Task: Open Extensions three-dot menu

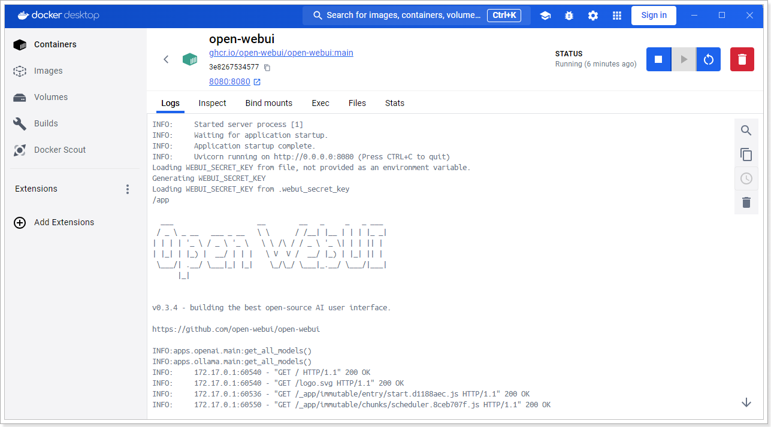Action: [x=128, y=189]
